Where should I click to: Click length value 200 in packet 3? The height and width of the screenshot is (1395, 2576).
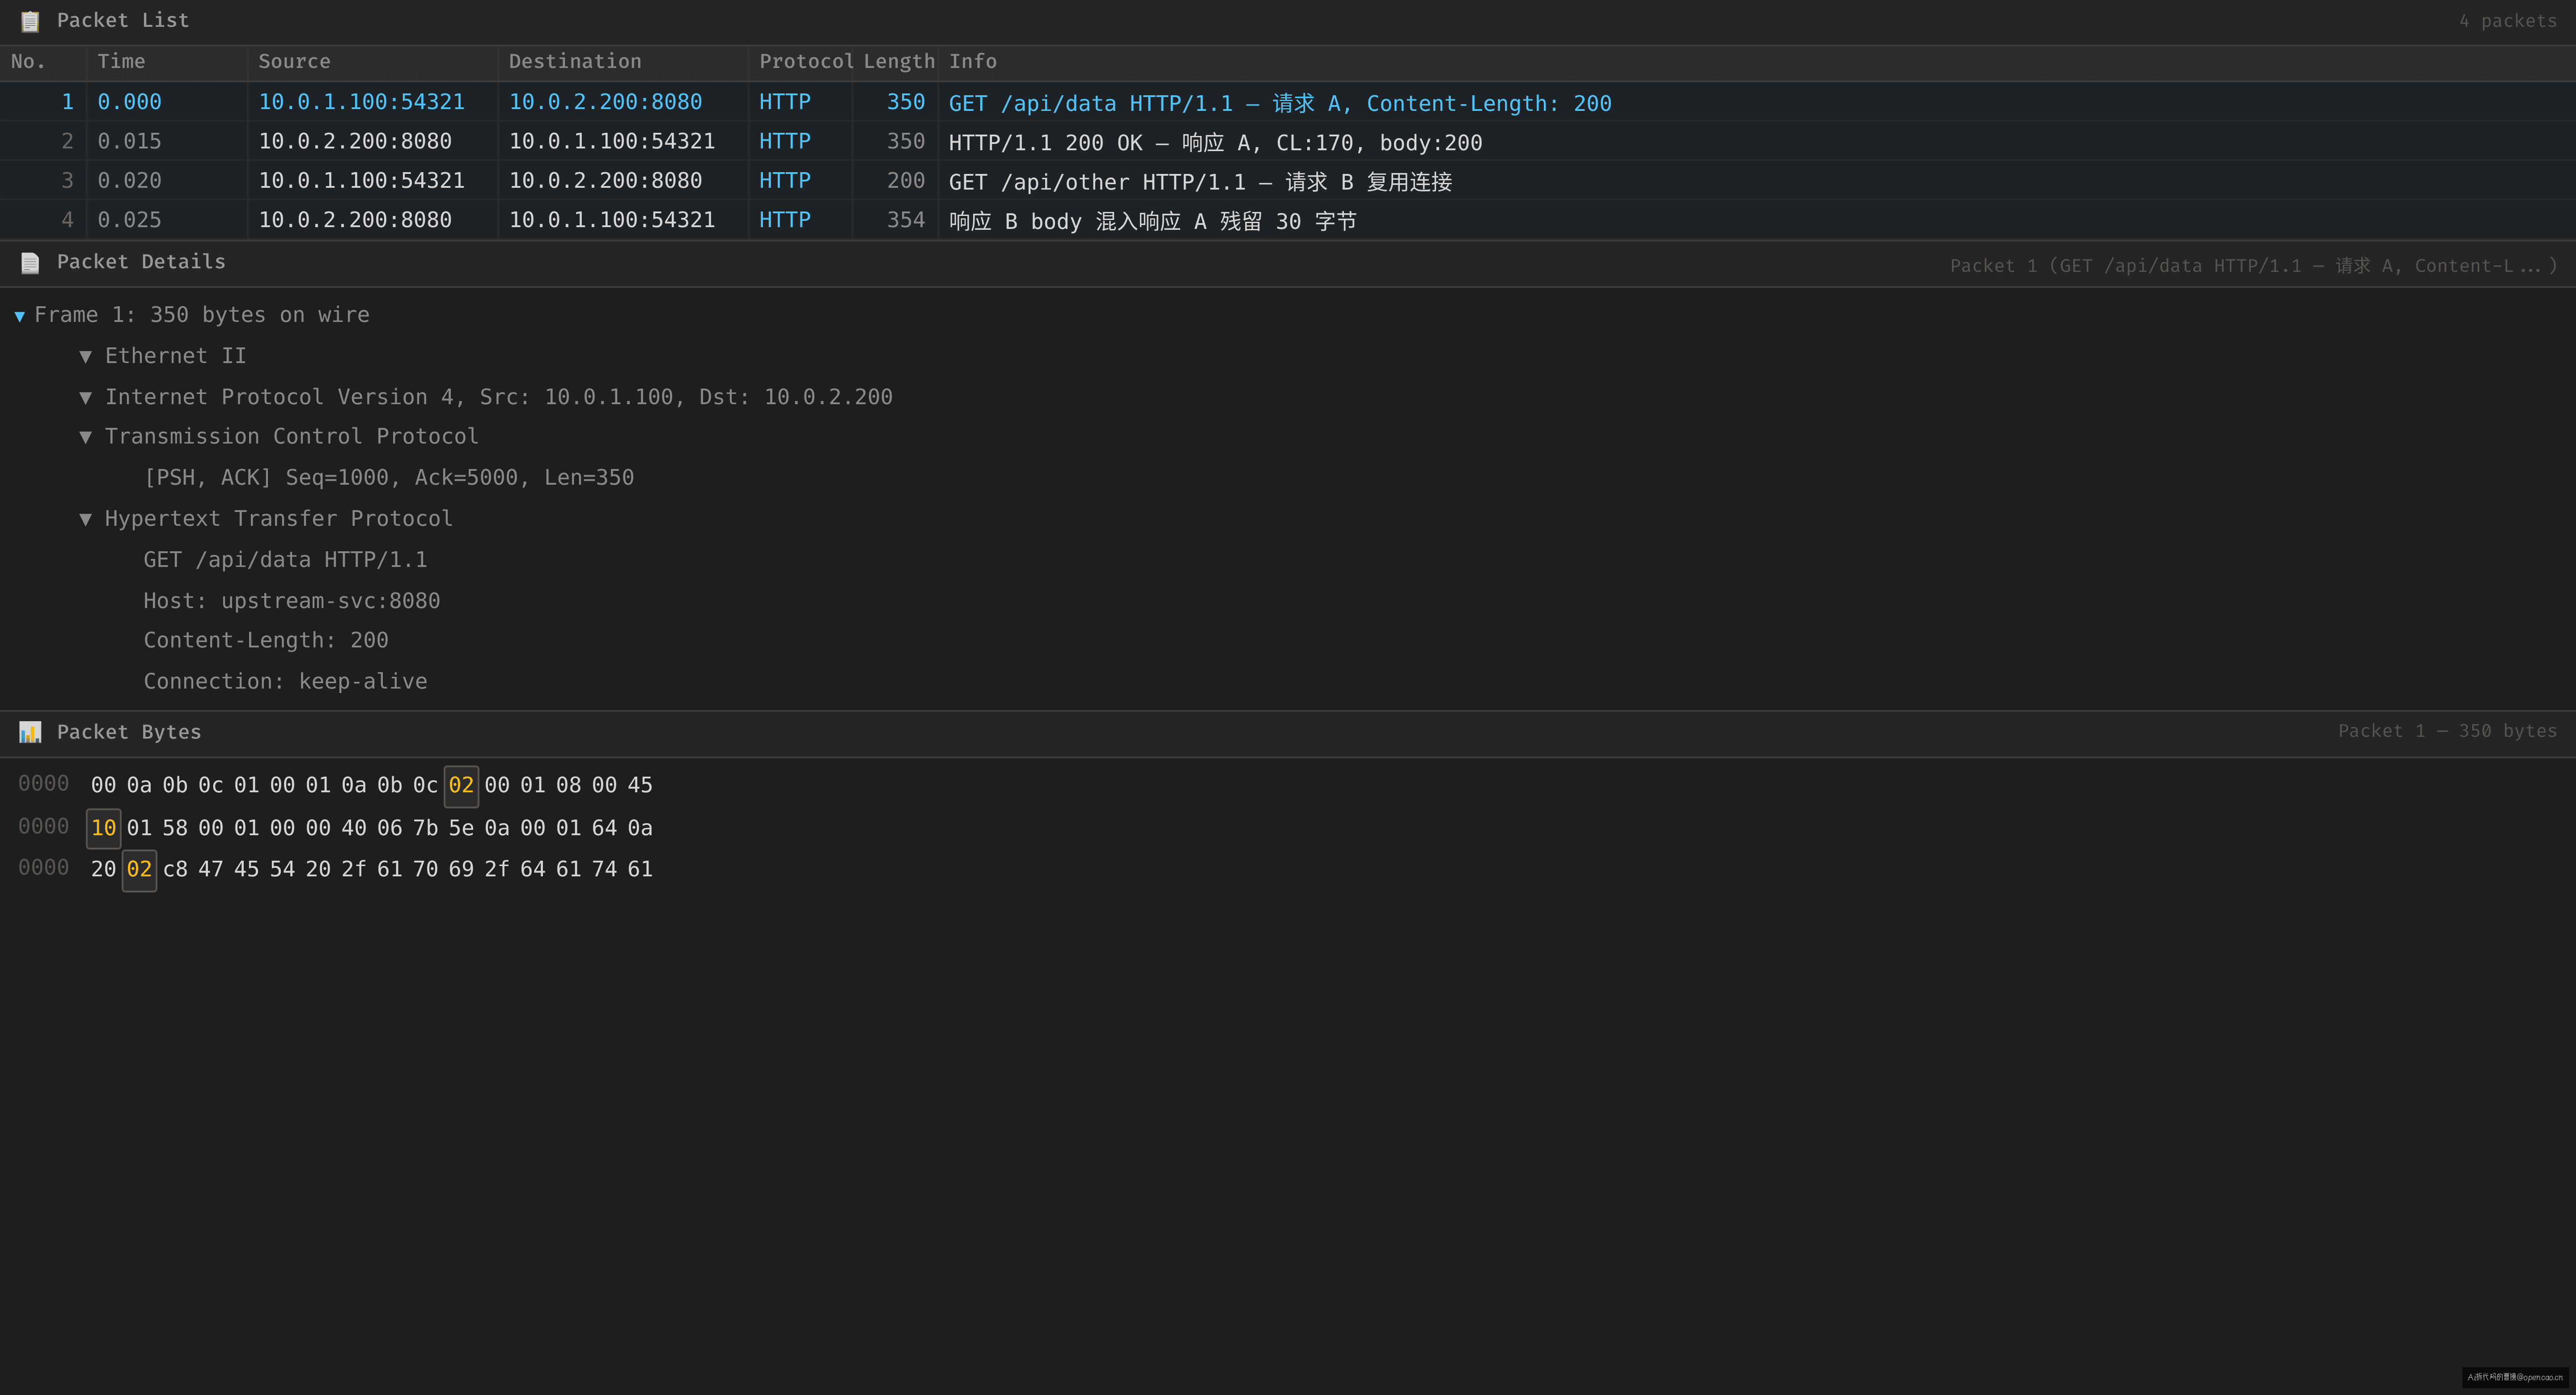tap(906, 181)
